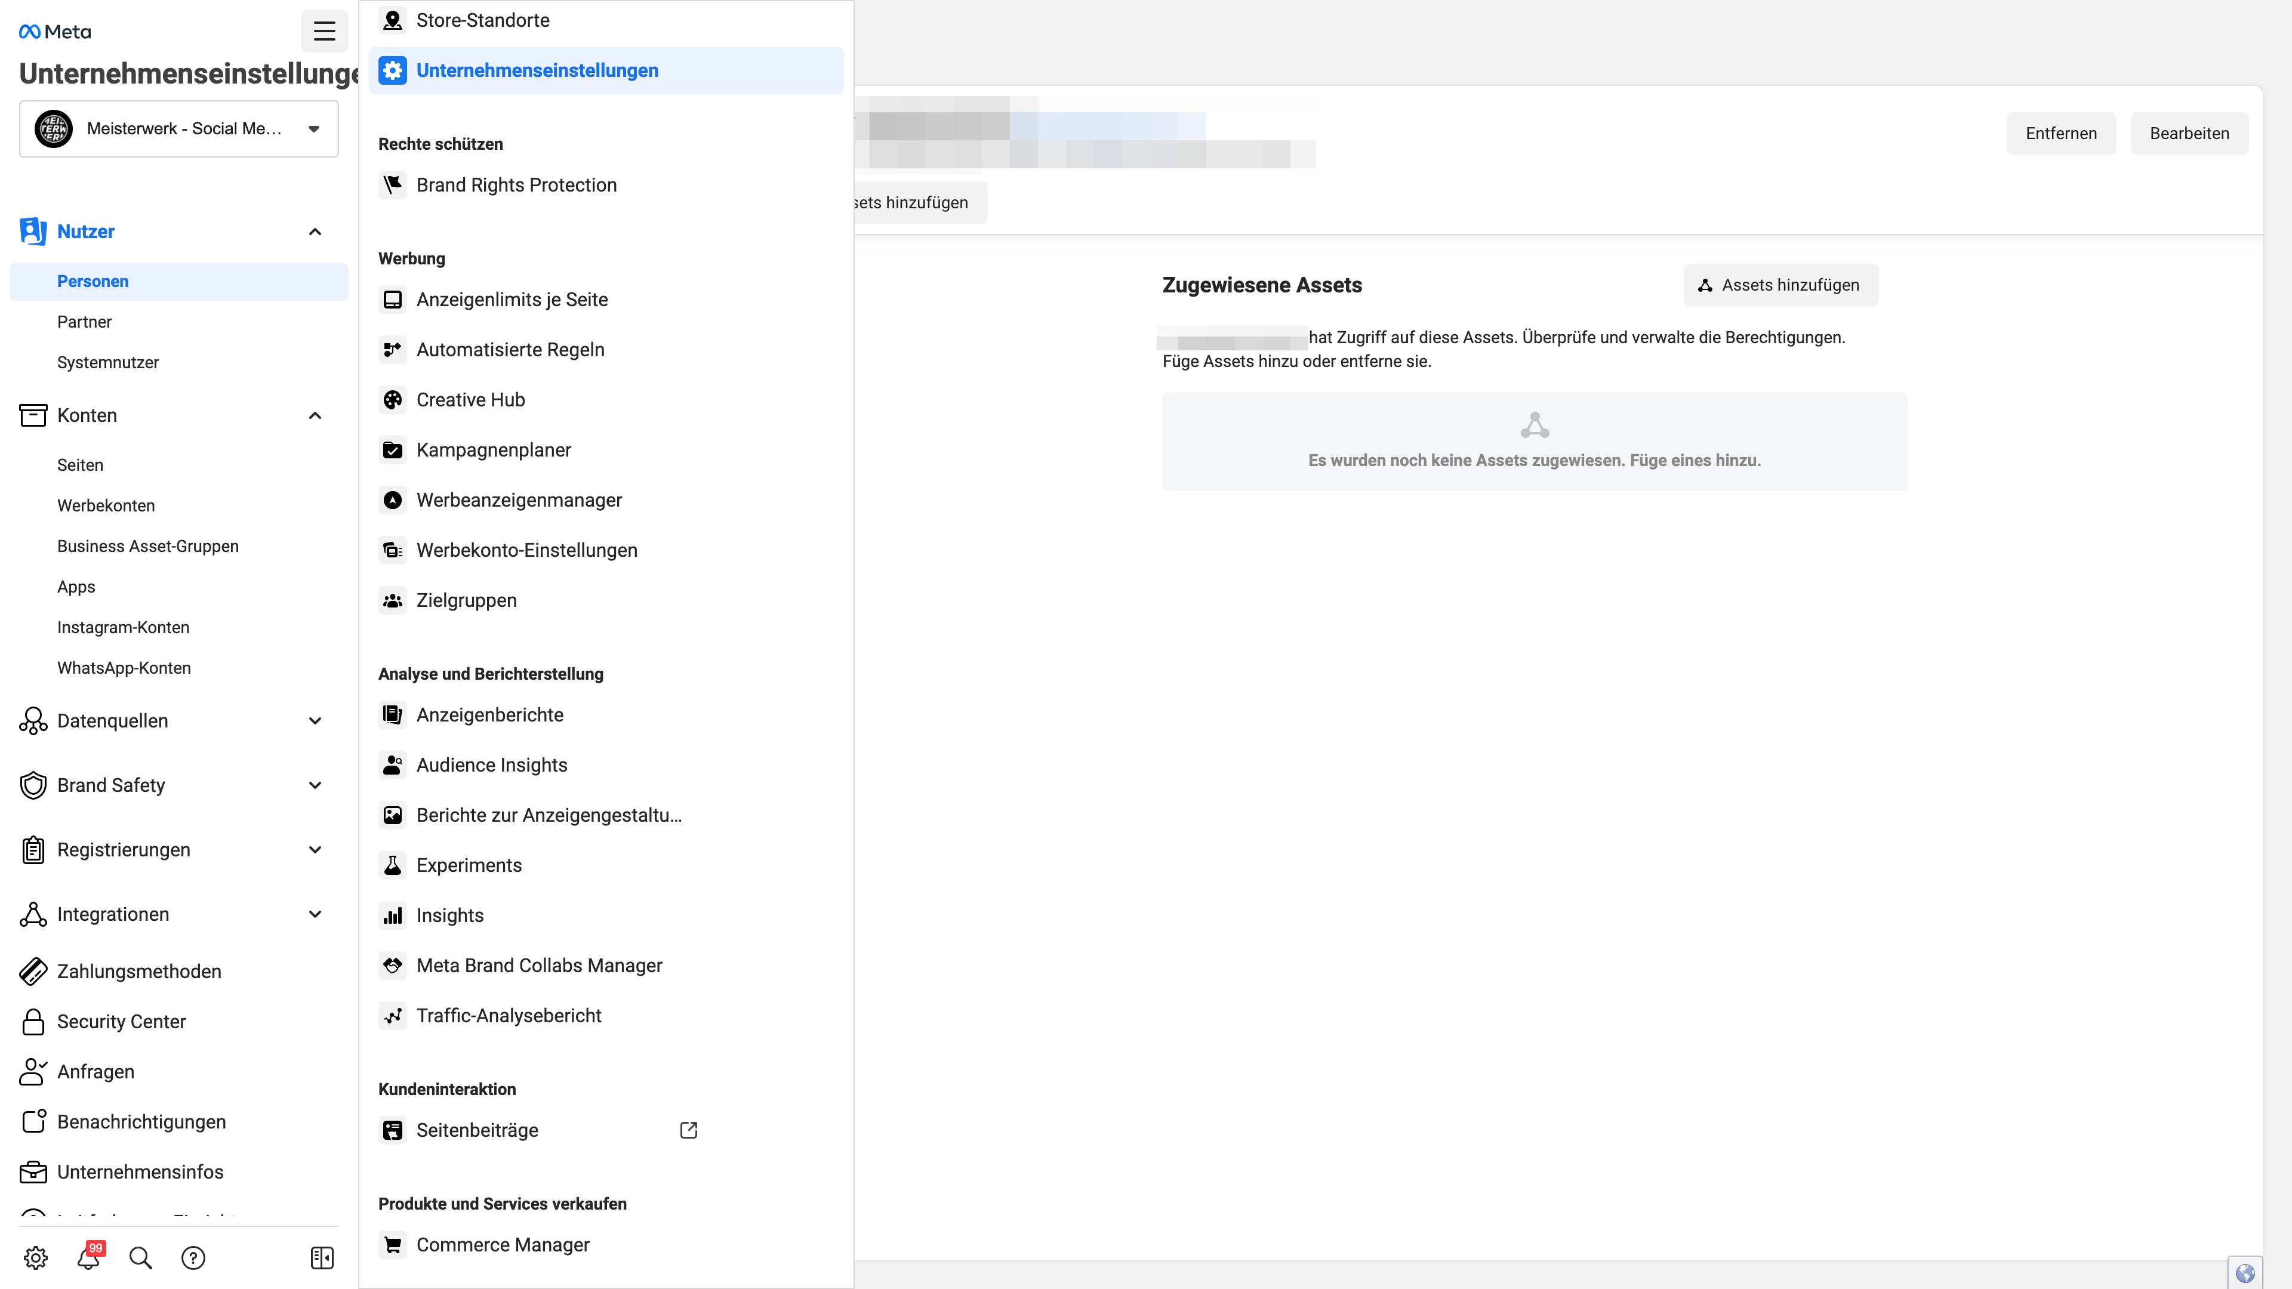
Task: Select Brand Rights Protection in the menu
Action: (x=517, y=185)
